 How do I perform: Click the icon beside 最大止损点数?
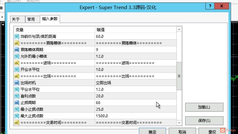17,116
